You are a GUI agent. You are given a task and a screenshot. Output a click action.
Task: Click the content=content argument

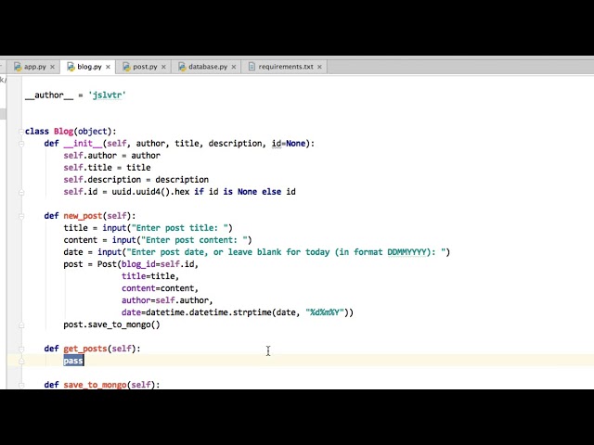click(x=159, y=288)
